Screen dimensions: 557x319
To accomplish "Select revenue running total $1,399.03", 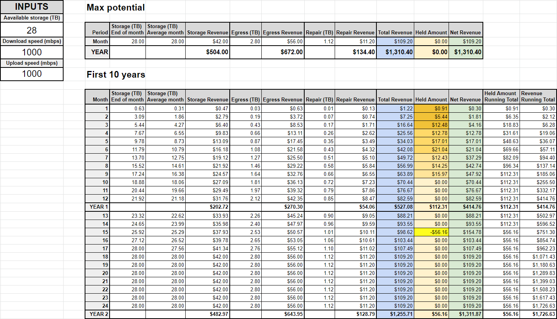I will pyautogui.click(x=538, y=281).
